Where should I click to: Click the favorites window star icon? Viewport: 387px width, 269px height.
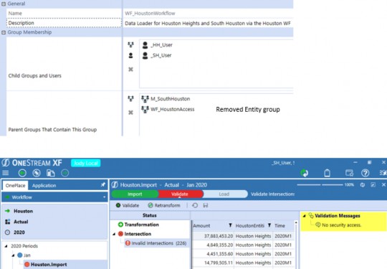(349, 173)
